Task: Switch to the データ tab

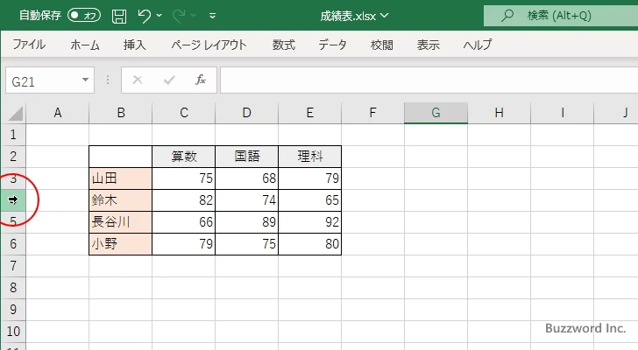Action: [x=332, y=45]
